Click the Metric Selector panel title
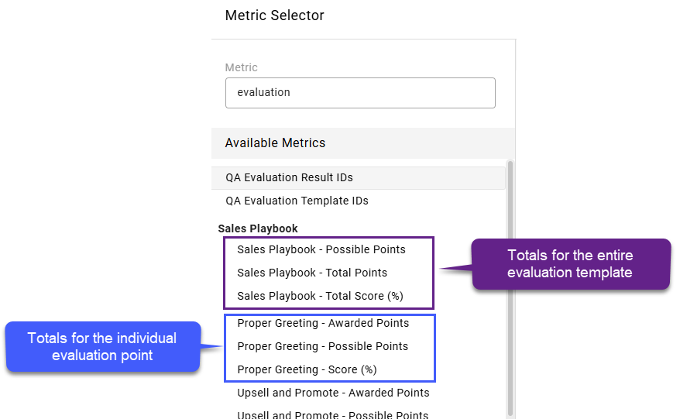The height and width of the screenshot is (419, 680). tap(274, 15)
